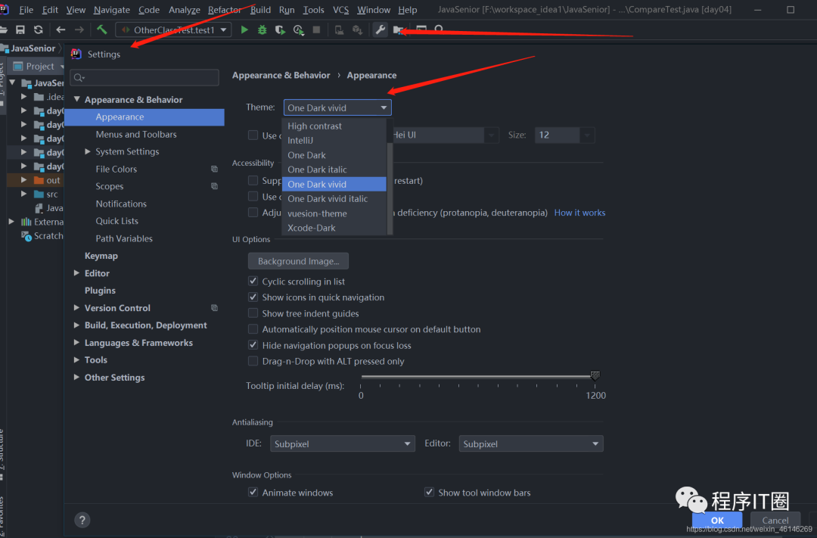Image resolution: width=817 pixels, height=538 pixels.
Task: Run with coverage shield icon
Action: [281, 30]
